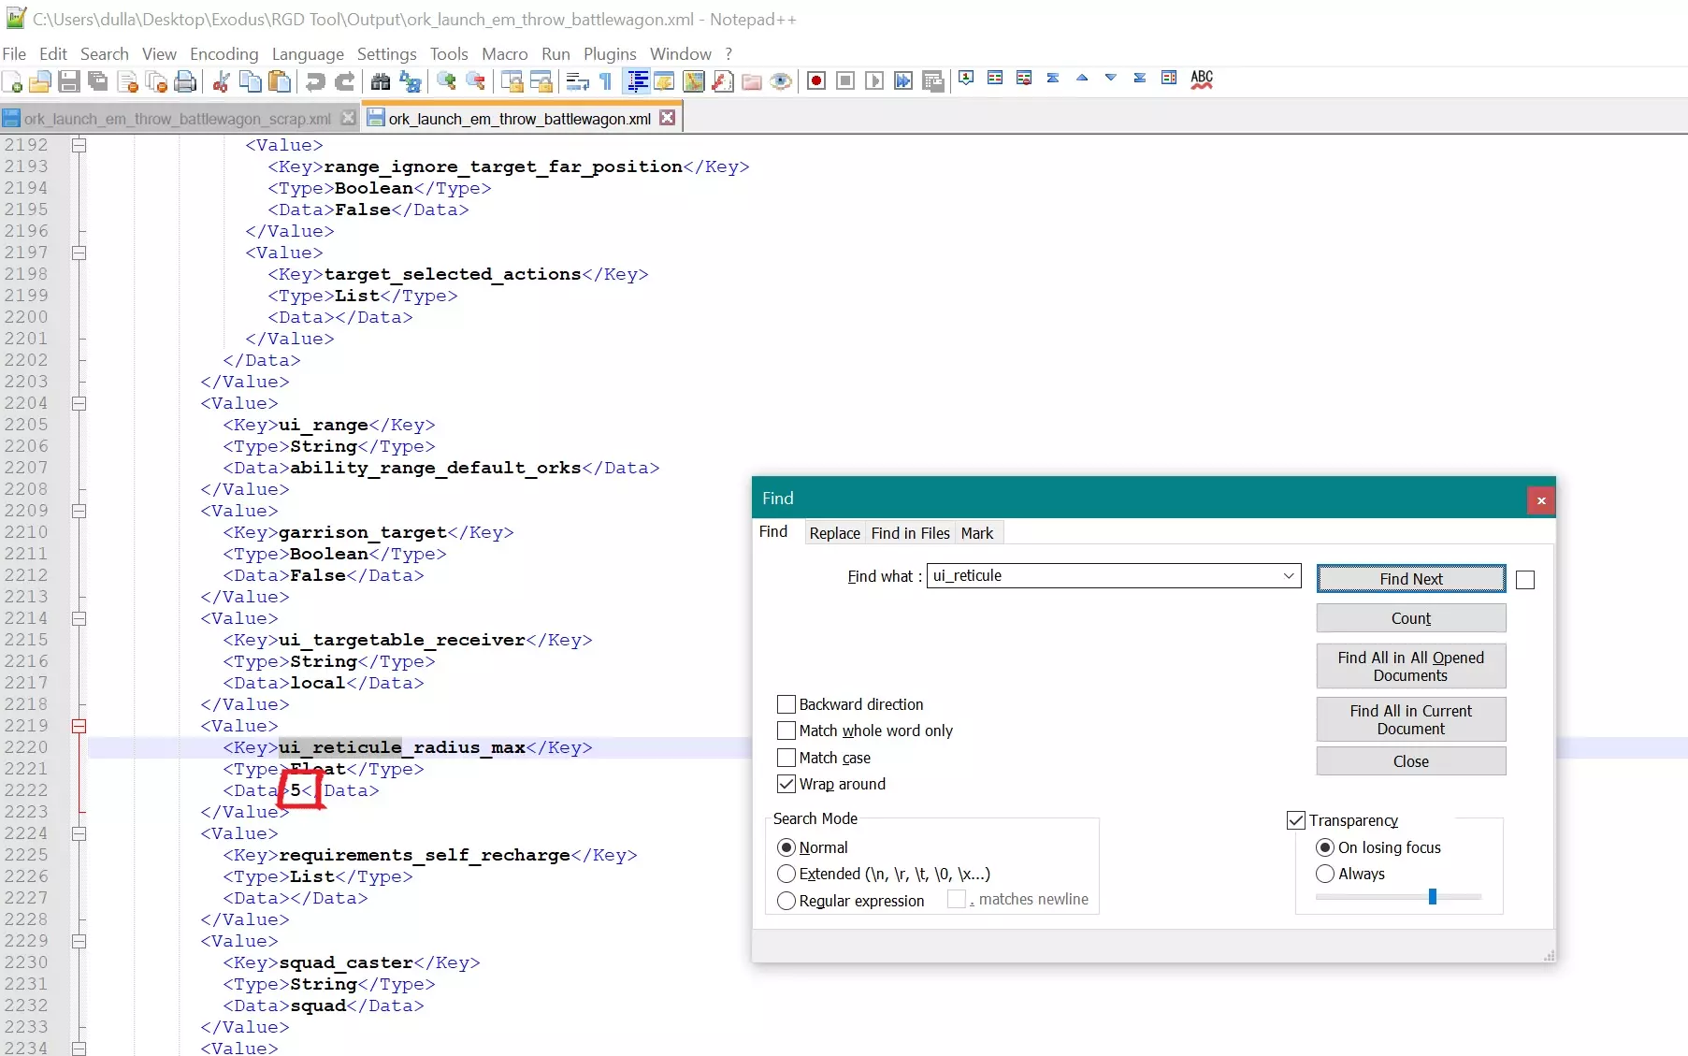Check the Match whole word only option
1688x1056 pixels.
tap(786, 731)
